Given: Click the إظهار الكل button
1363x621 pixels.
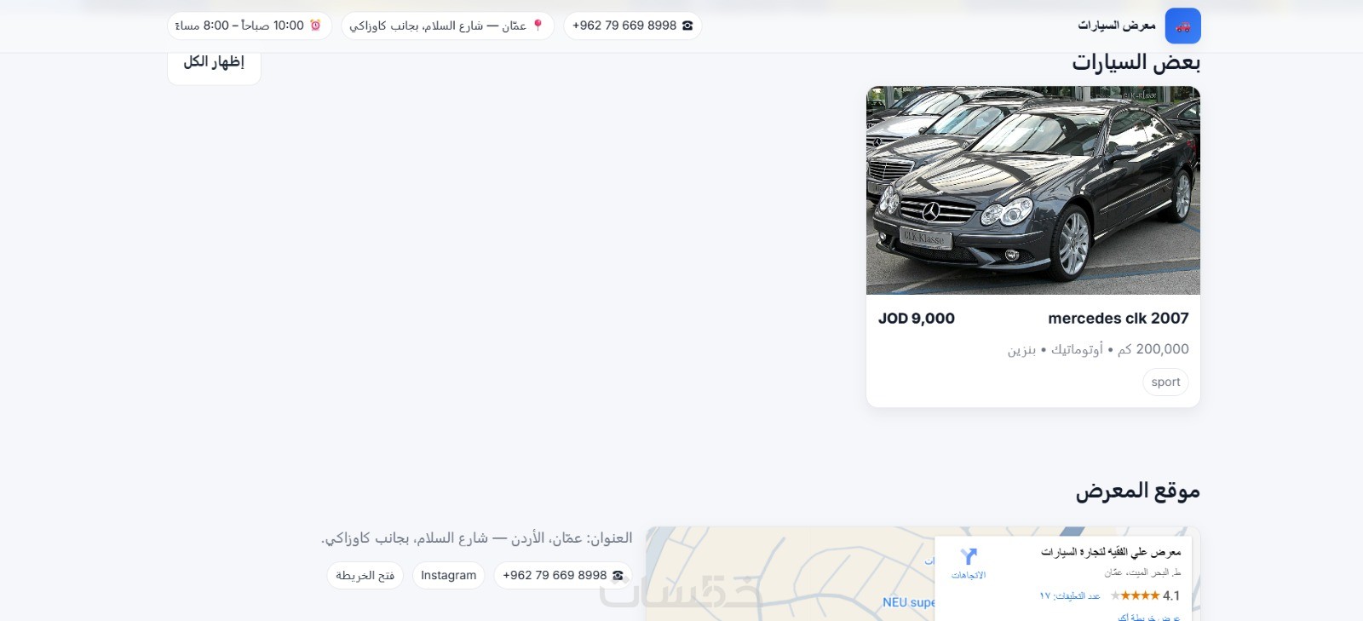Looking at the screenshot, I should [214, 62].
